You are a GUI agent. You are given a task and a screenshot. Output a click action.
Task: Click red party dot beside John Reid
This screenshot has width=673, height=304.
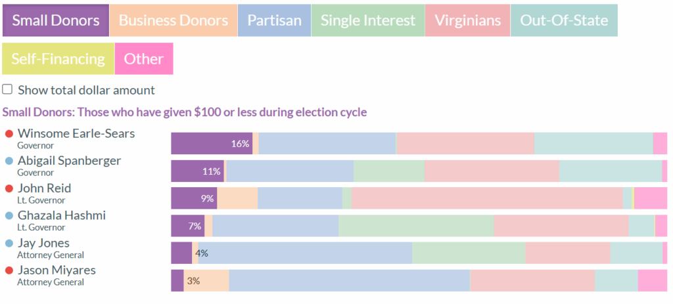pos(9,188)
